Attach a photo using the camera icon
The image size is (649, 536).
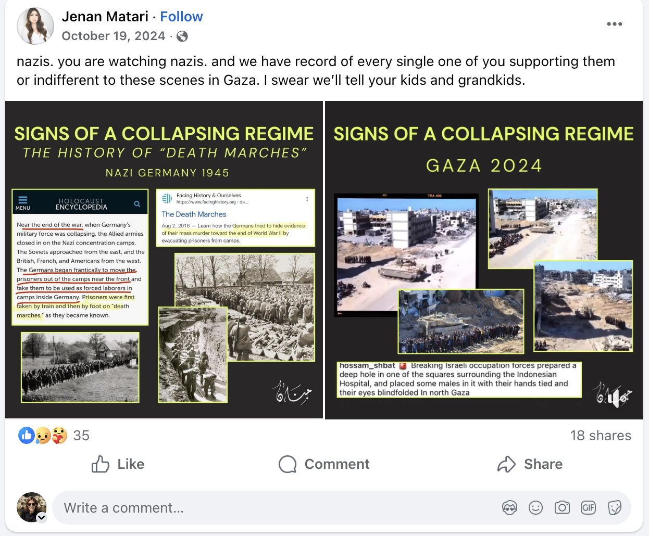click(562, 507)
